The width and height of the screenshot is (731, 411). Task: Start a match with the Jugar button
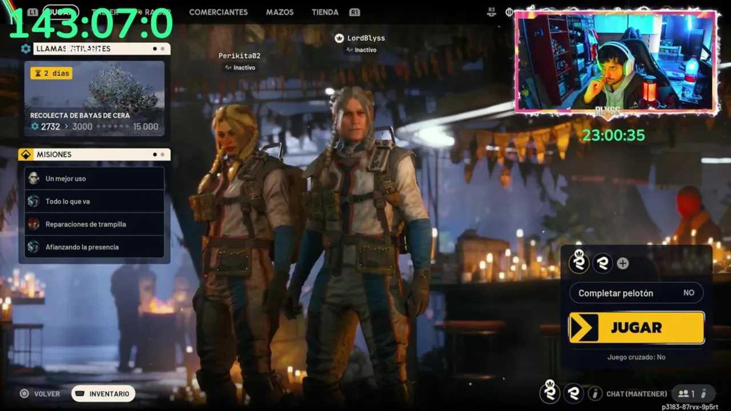[x=637, y=328]
